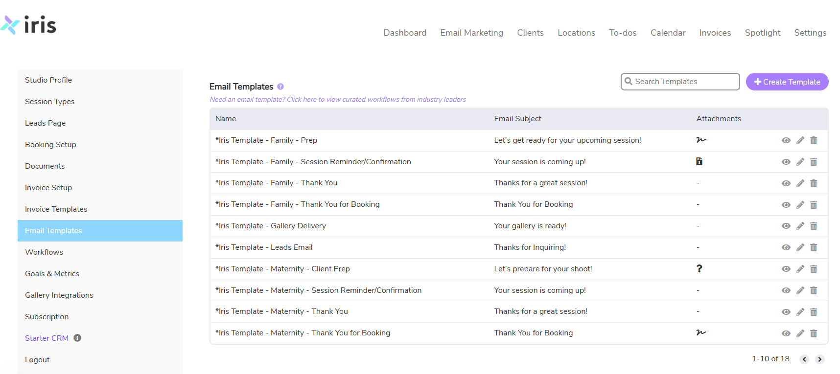Click the signature attachment icon for Family - Prep
This screenshot has width=840, height=374.
point(701,140)
